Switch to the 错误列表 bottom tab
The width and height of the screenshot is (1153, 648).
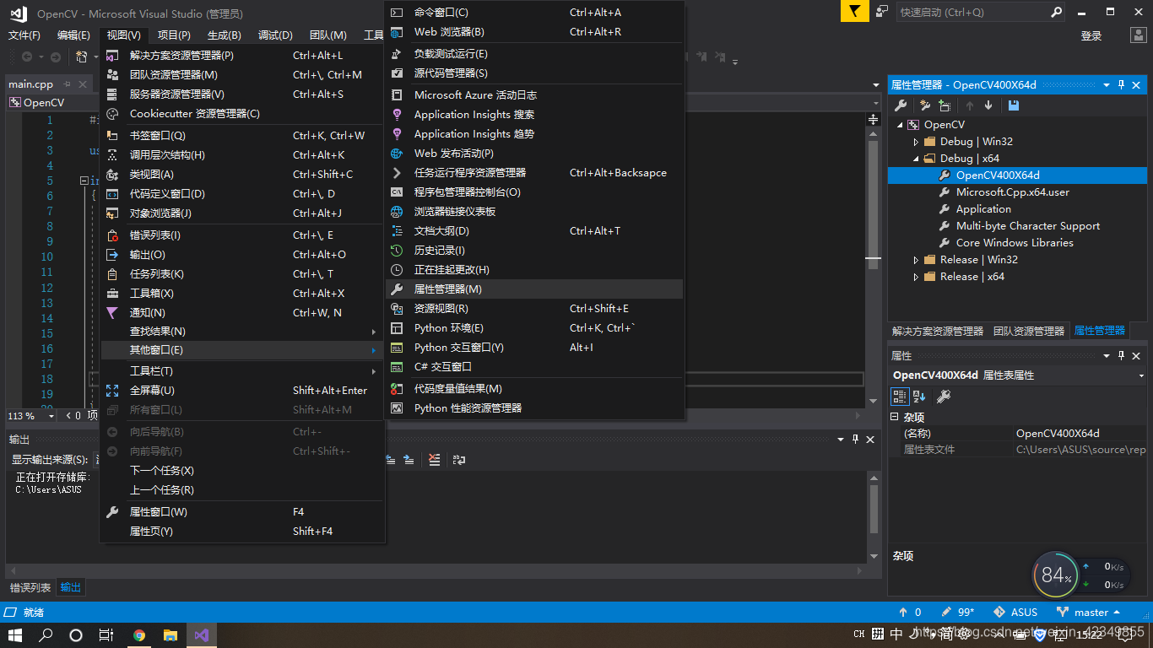[30, 587]
